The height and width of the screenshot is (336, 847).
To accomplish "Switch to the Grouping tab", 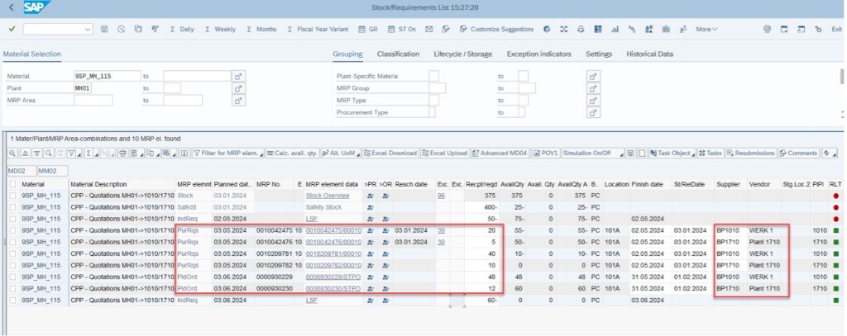I will [347, 54].
